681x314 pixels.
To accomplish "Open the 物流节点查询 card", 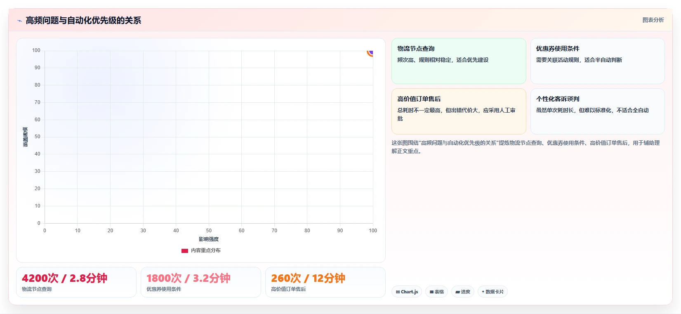I will pyautogui.click(x=459, y=61).
